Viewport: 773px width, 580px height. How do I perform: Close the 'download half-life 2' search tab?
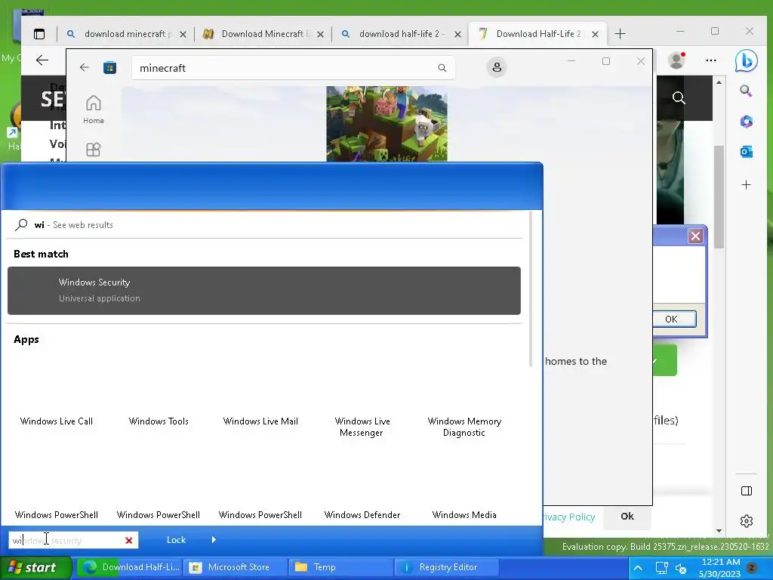[x=457, y=35]
